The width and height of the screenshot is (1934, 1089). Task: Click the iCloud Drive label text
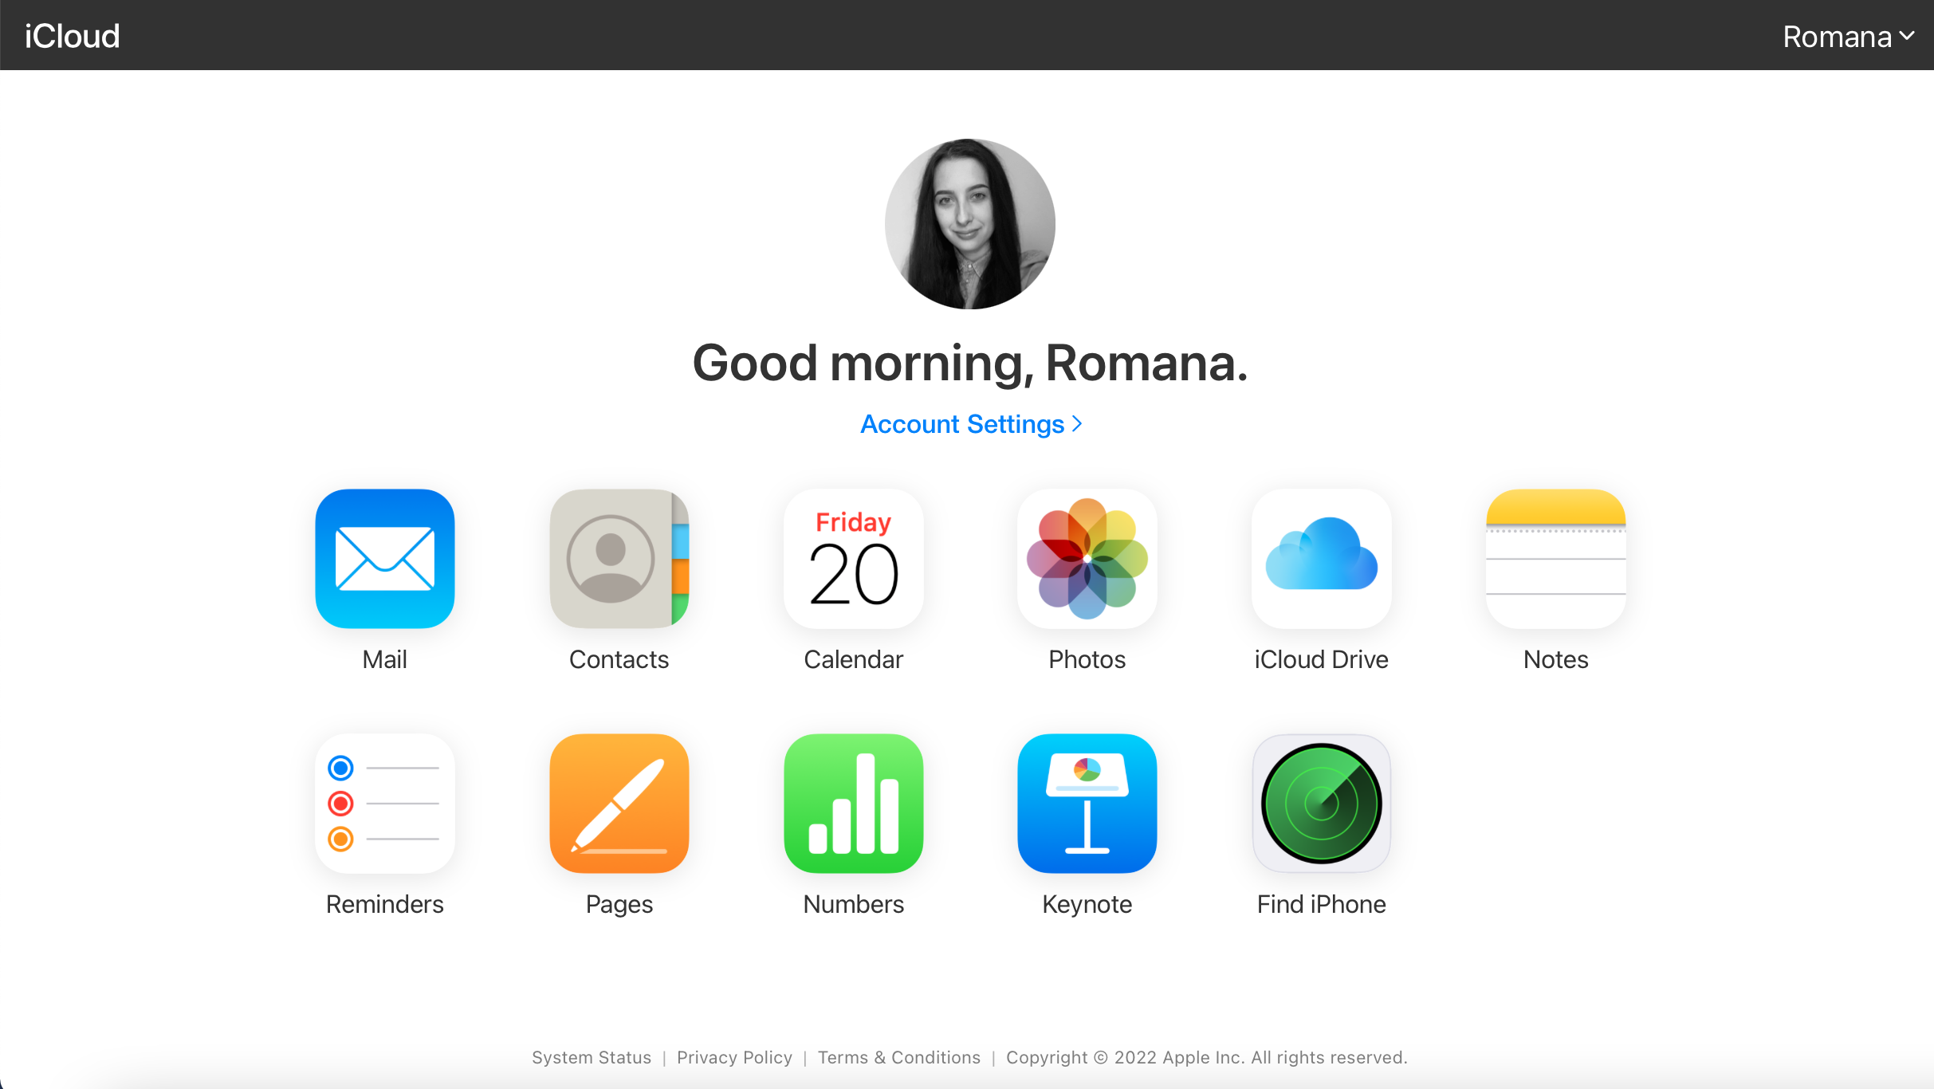pos(1322,659)
